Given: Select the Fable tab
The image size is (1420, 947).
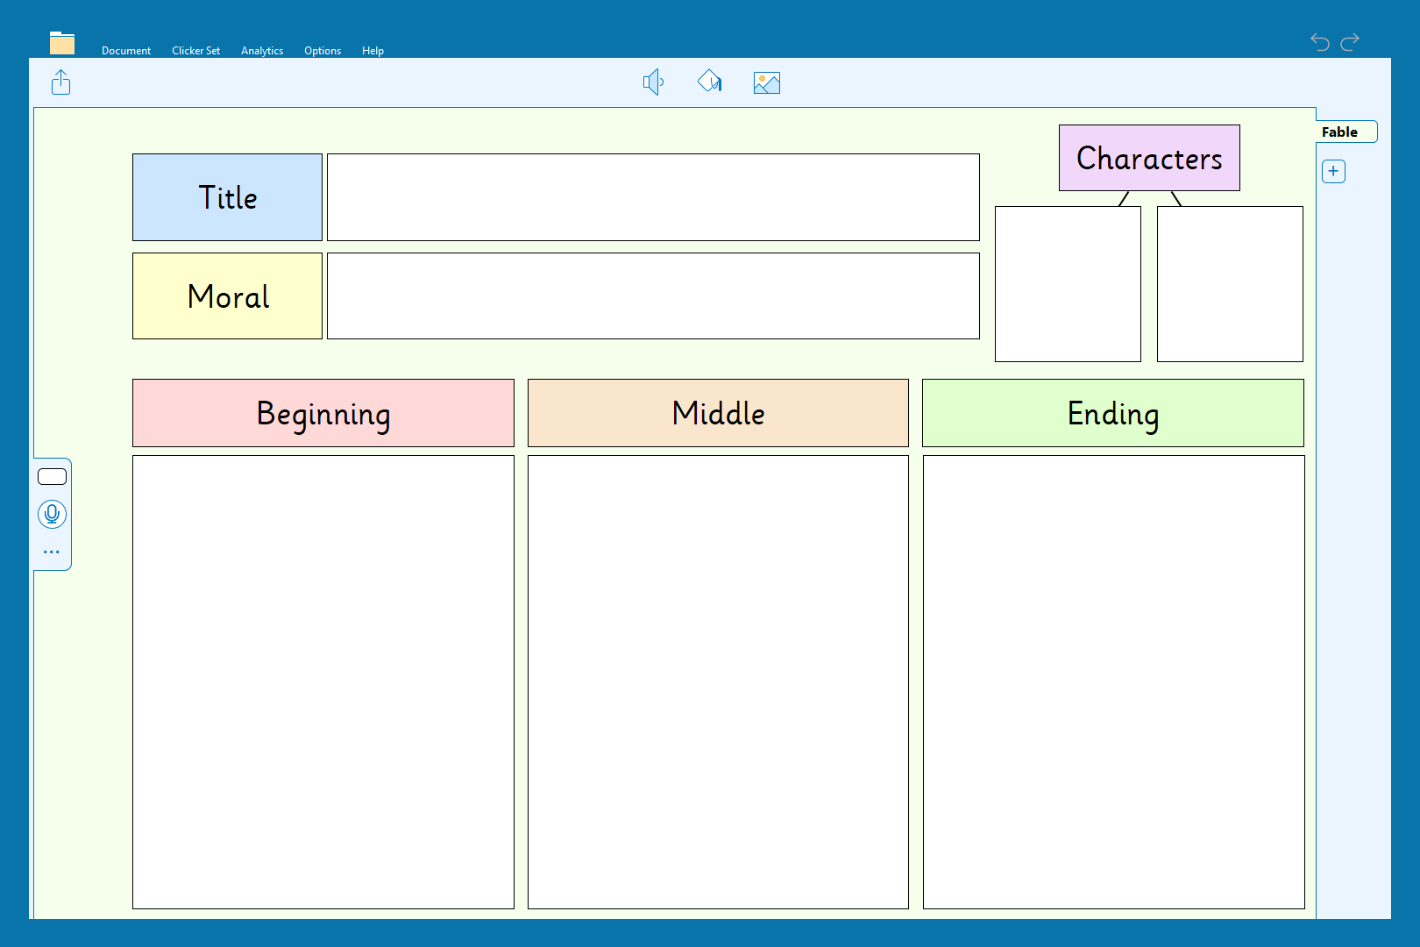Looking at the screenshot, I should pyautogui.click(x=1340, y=132).
